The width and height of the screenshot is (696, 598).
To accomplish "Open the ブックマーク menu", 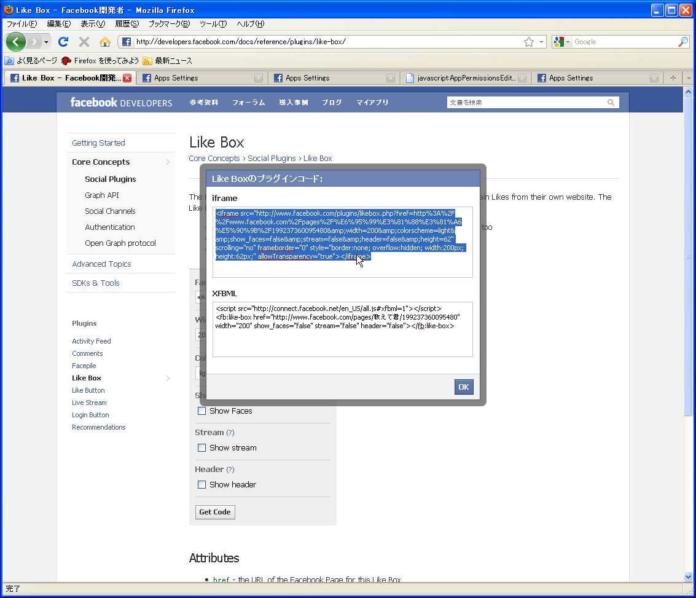I will click(169, 24).
